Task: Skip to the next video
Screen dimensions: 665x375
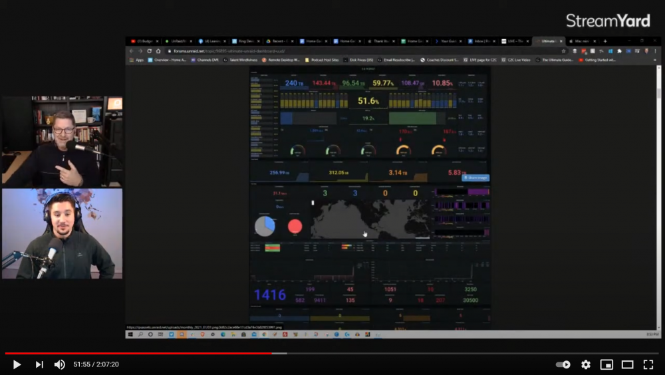Action: click(39, 364)
